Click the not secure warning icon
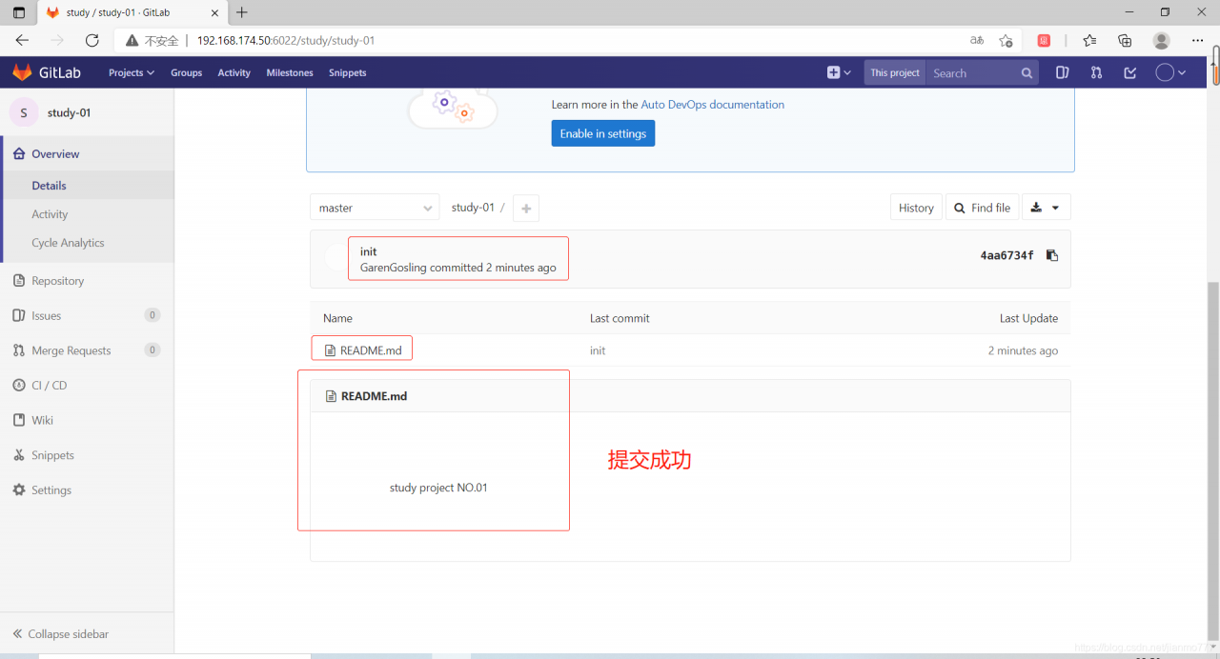1220x659 pixels. tap(132, 41)
